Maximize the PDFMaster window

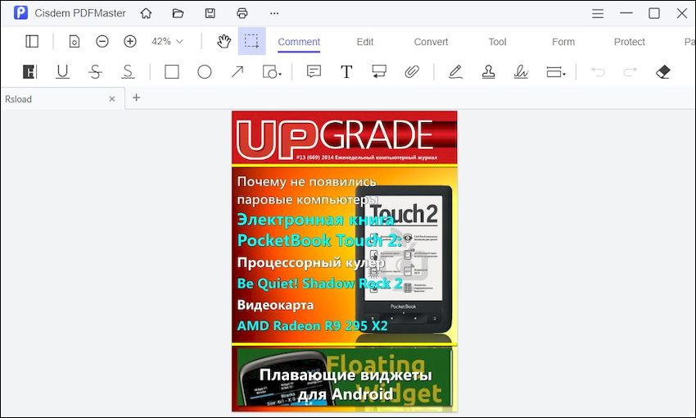(x=654, y=13)
